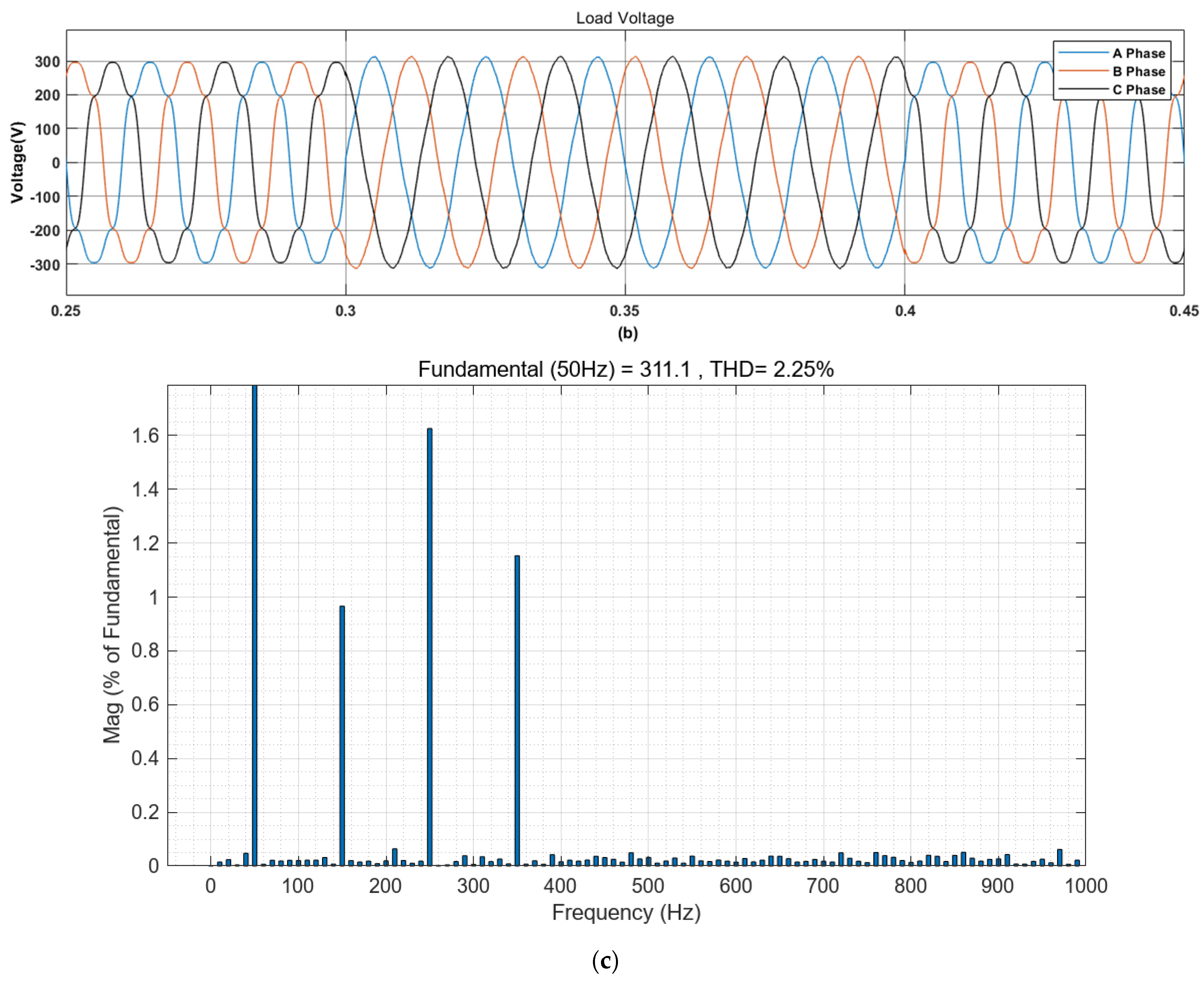Click the Mag (% of Fundamental) axis label
Viewport: 1204px width, 983px height.
112,625
